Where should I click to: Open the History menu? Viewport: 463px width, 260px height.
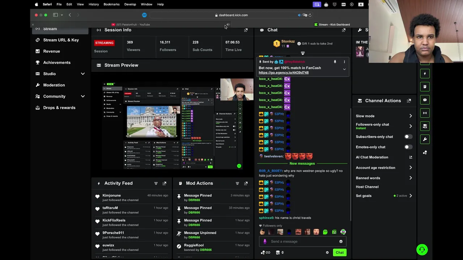click(94, 4)
